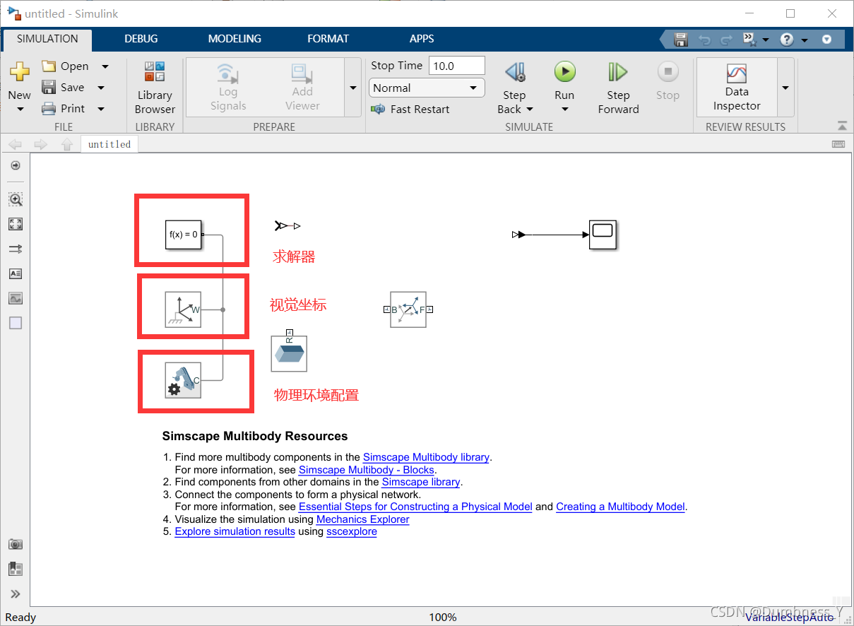
Task: Click the 100% zoom status
Action: [443, 618]
